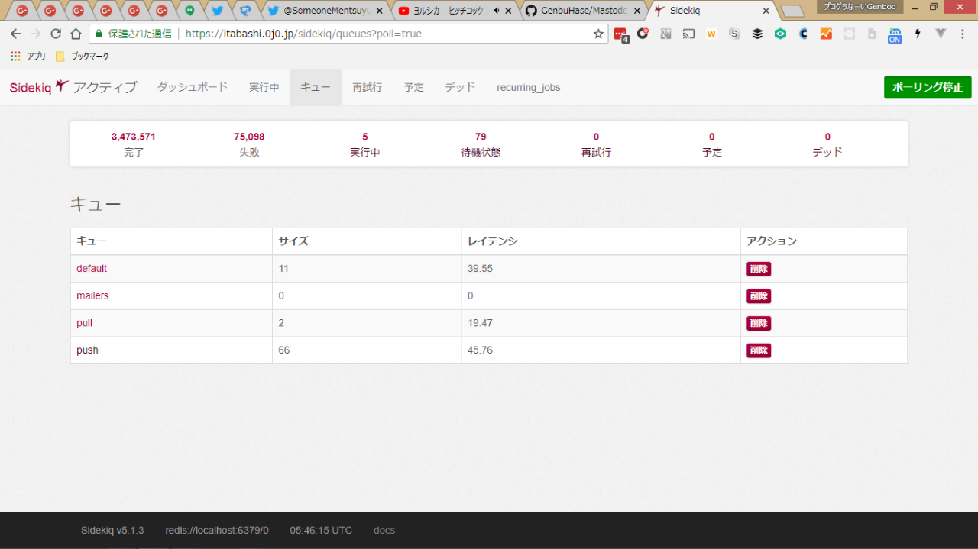Screen dimensions: 978x549
Task: Click the browser home icon
Action: click(76, 34)
